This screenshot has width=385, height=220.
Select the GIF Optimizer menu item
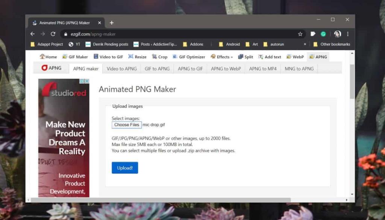click(x=189, y=57)
